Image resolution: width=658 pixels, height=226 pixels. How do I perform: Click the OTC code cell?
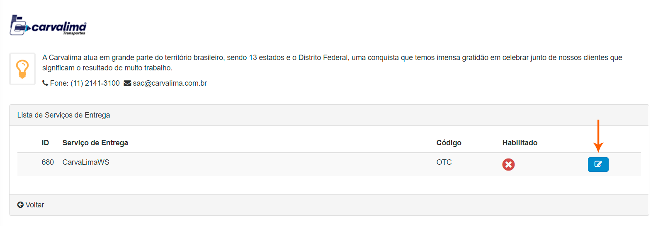444,162
